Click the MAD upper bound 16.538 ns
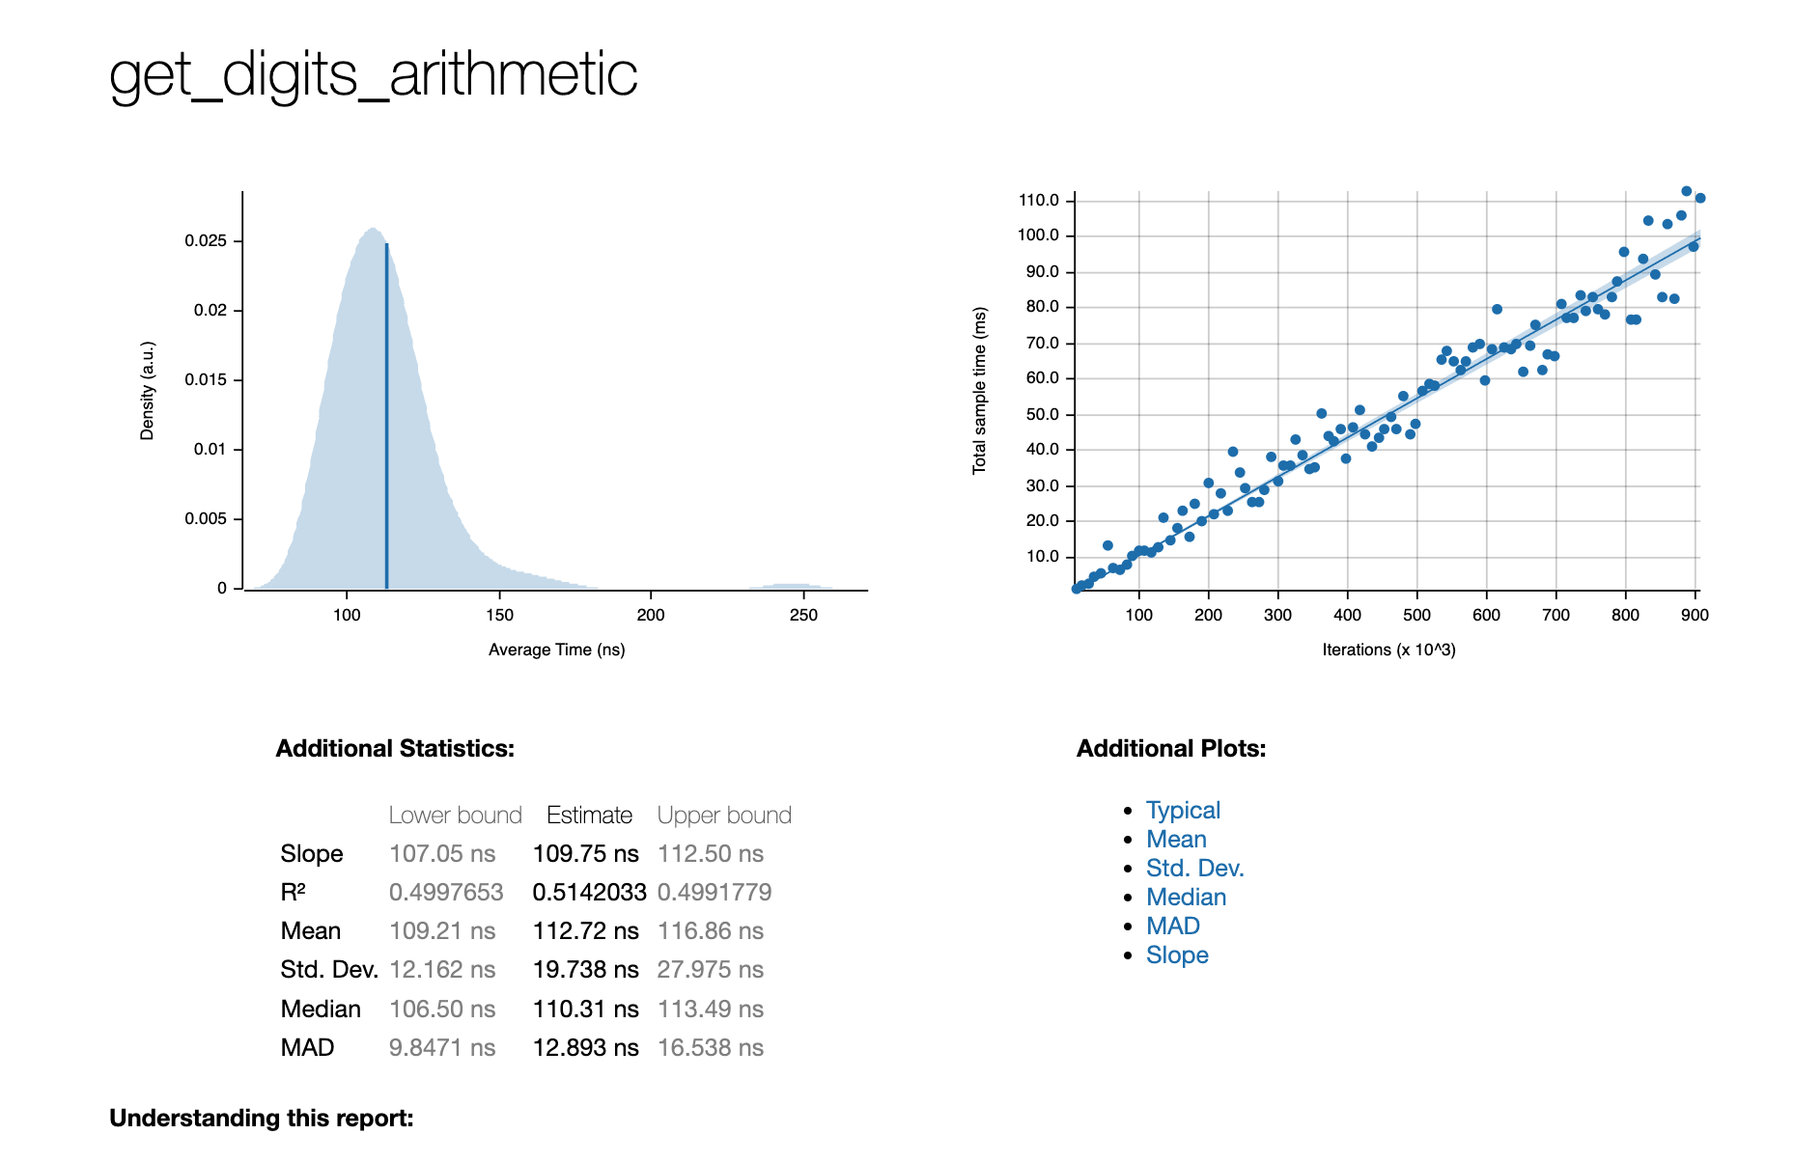1794x1162 pixels. click(711, 1048)
